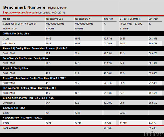Click the "59.40%" total average value
The width and height of the screenshot is (164, 137).
click(x=153, y=128)
